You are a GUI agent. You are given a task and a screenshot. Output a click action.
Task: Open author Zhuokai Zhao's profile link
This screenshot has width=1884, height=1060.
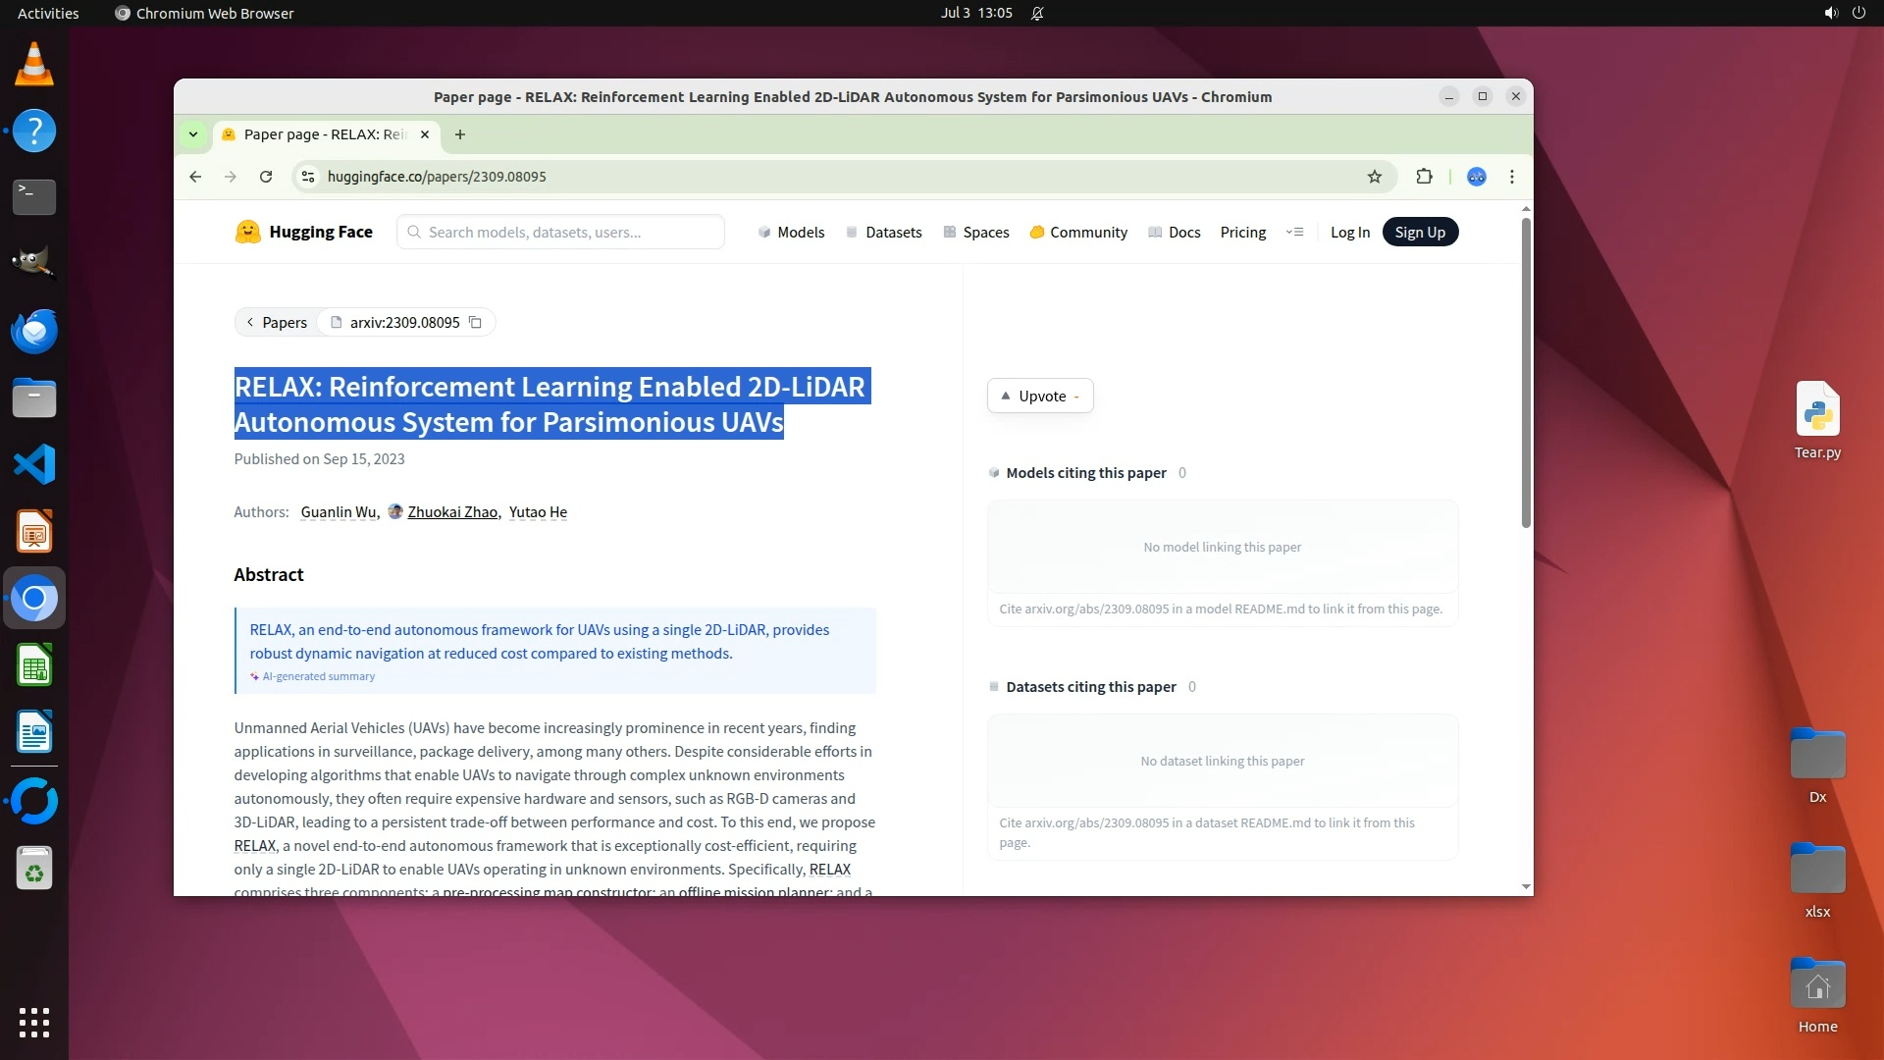pos(452,511)
